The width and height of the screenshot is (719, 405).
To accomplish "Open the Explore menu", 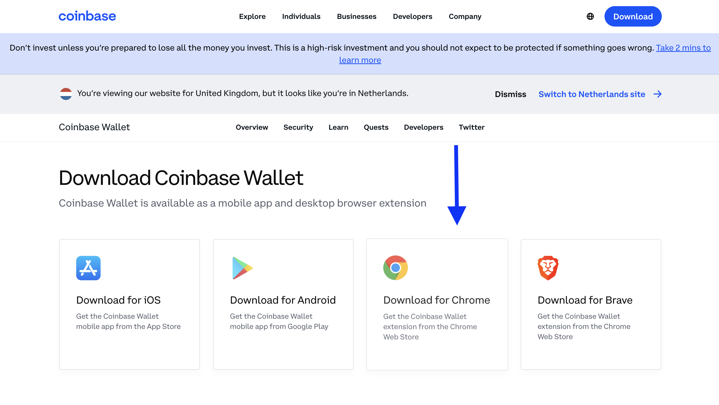I will tap(252, 16).
